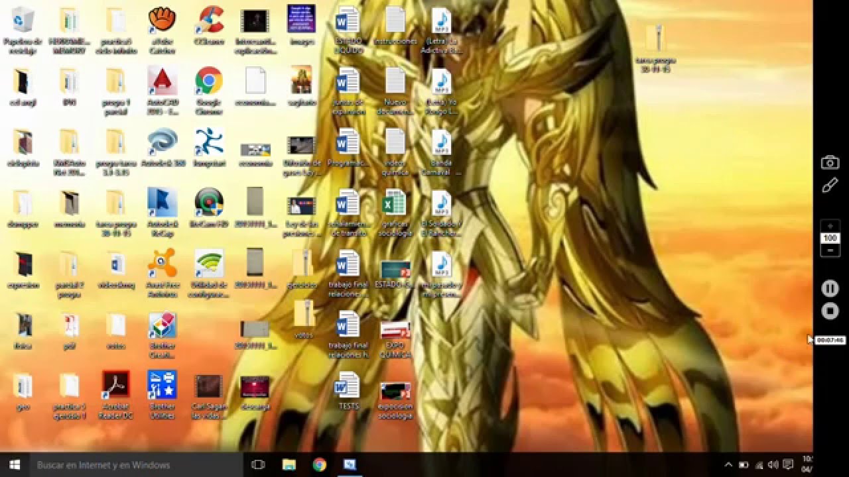Open Task View from the taskbar
Viewport: 849px width, 477px height.
coord(258,465)
